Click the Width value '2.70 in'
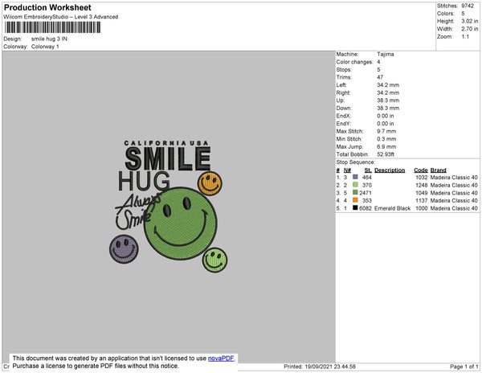Viewport: 482px width, 373px height. click(470, 29)
